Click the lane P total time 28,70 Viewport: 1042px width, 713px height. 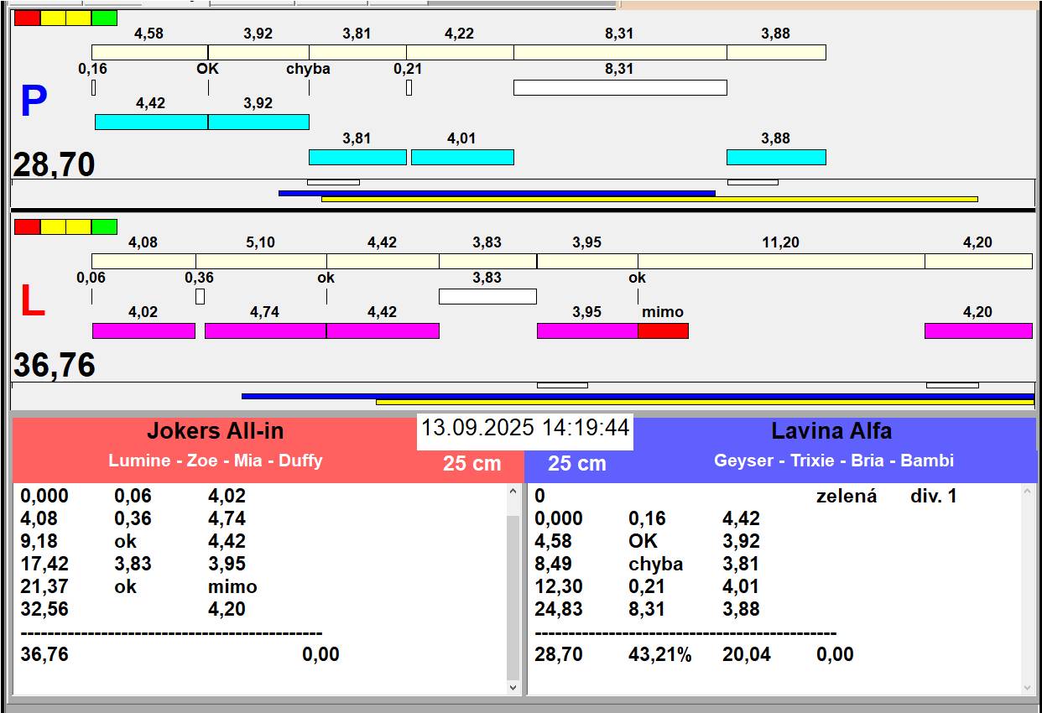pyautogui.click(x=54, y=165)
